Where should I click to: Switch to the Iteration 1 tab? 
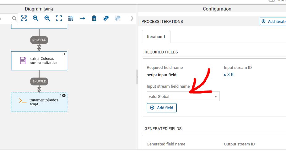pyautogui.click(x=156, y=36)
